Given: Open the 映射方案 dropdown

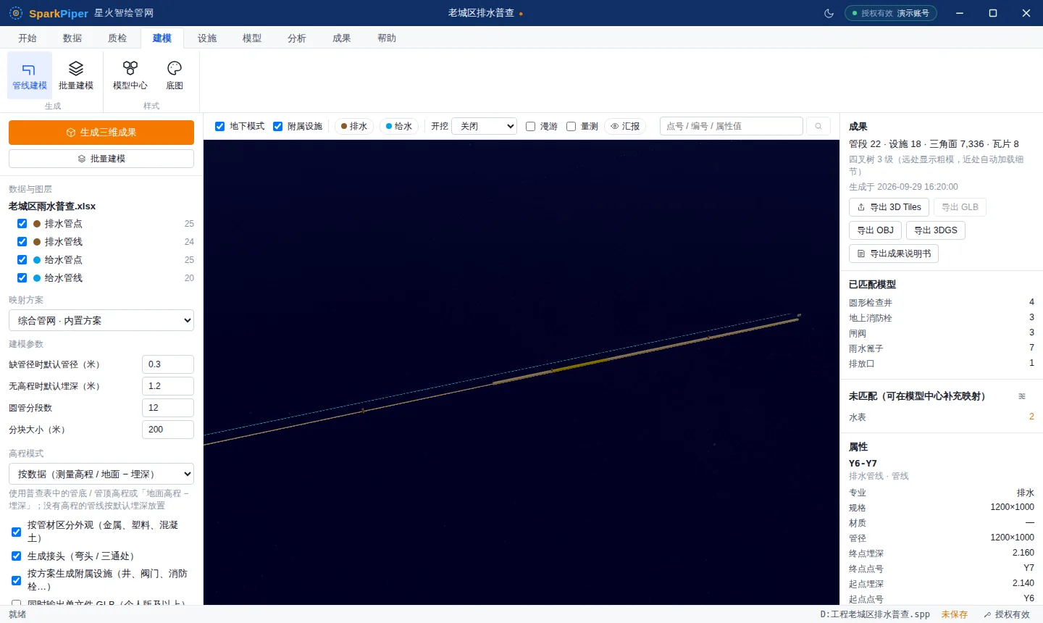Looking at the screenshot, I should coord(101,320).
